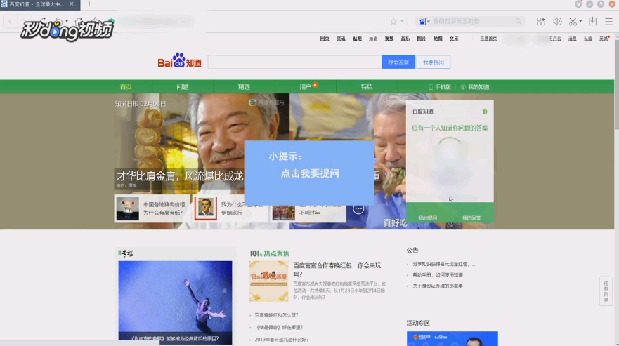Open the 图片 link in top bar

[422, 39]
